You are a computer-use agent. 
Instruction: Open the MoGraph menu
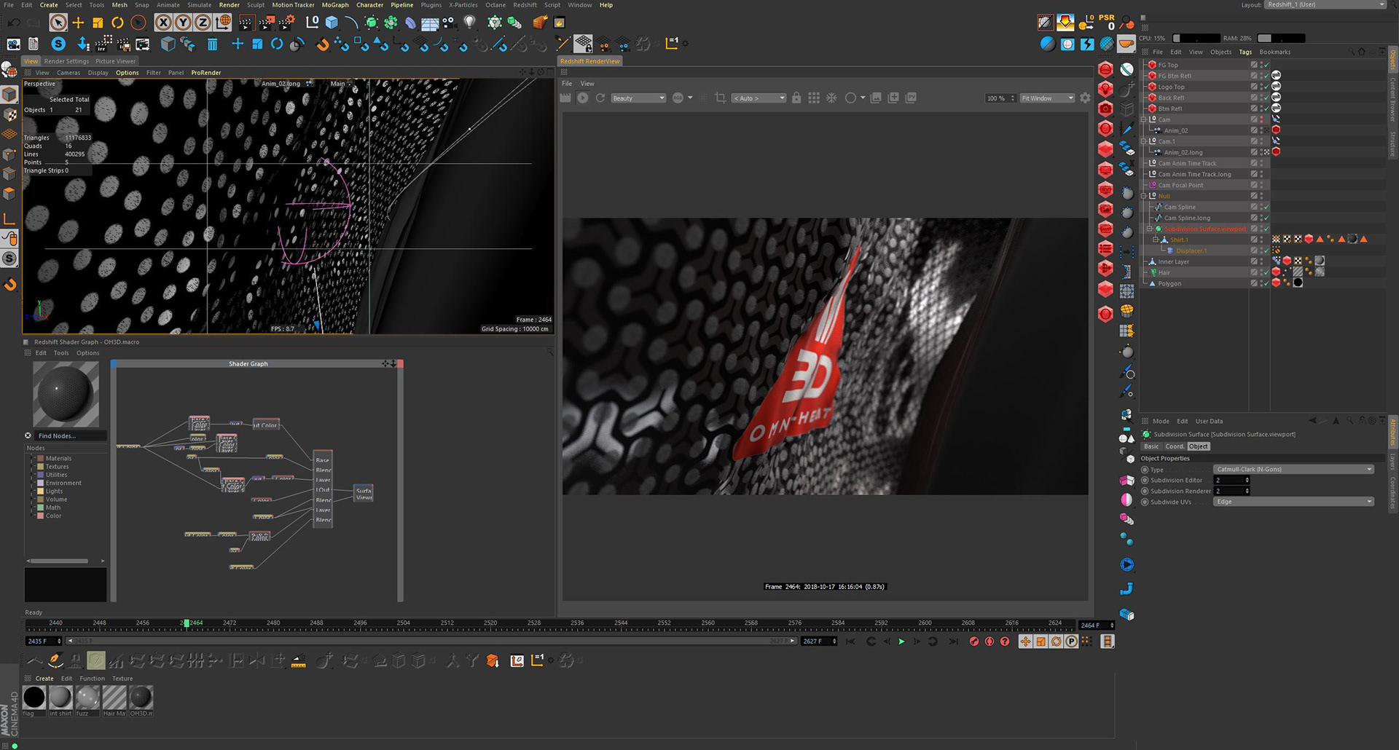tap(335, 5)
